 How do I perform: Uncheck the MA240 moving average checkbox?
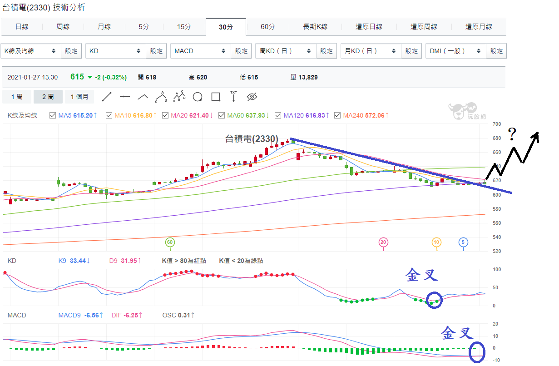pyautogui.click(x=337, y=115)
